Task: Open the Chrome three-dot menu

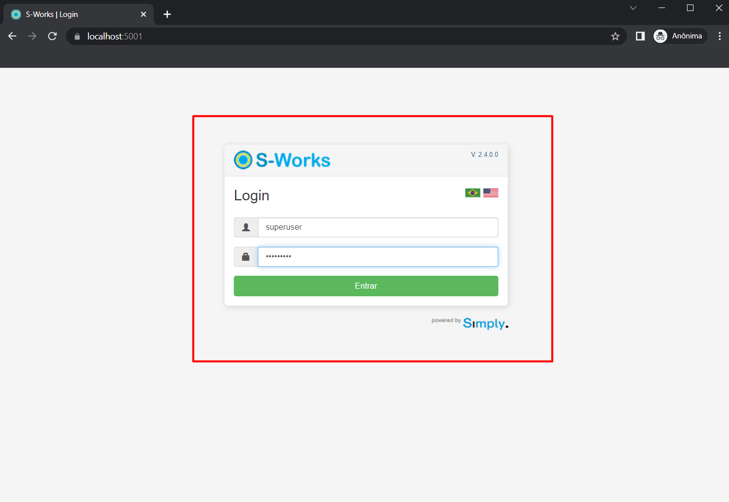Action: coord(719,36)
